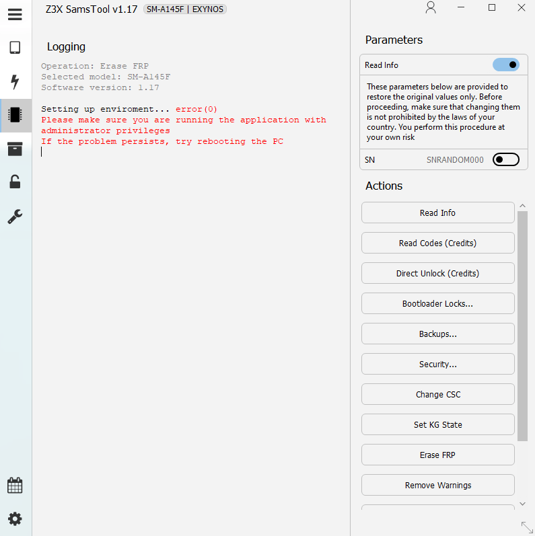This screenshot has height=536, width=535.
Task: Open the Bootloader Locks... submenu
Action: (437, 303)
